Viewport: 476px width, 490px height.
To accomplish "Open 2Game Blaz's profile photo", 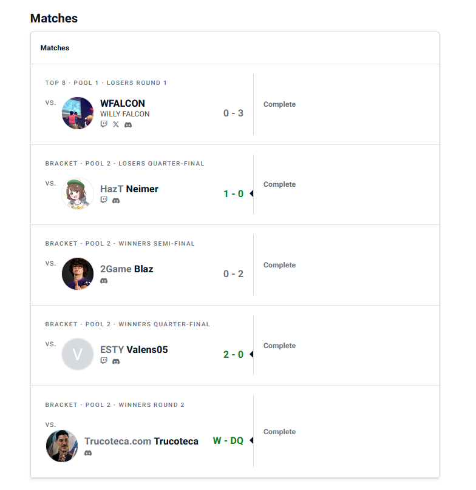I will (x=78, y=274).
